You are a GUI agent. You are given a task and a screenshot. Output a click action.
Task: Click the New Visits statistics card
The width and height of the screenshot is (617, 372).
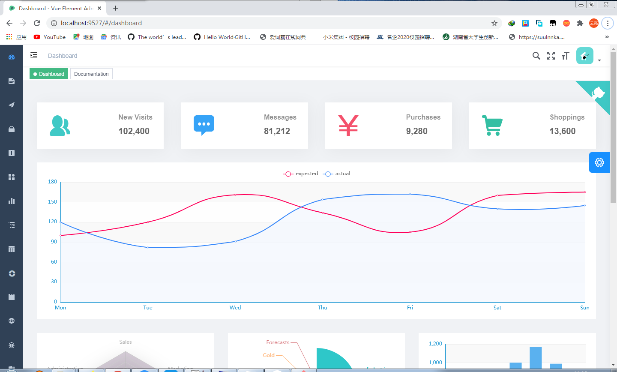(x=100, y=126)
